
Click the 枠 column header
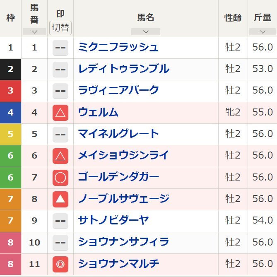tap(10, 18)
